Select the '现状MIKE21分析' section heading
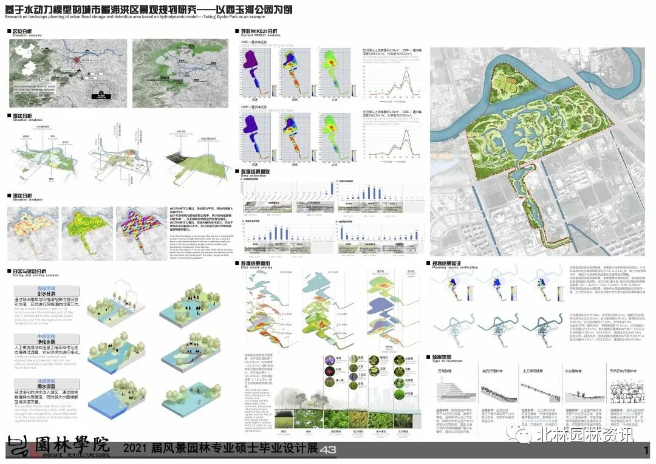 click(x=259, y=32)
